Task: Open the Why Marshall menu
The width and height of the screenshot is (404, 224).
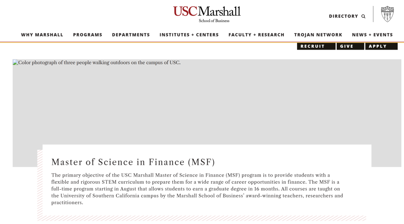Action: click(42, 35)
